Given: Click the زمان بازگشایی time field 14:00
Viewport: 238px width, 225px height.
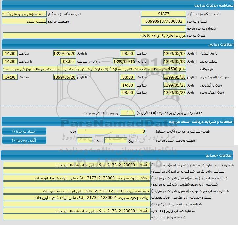Looking at the screenshot, I should point(128,85).
